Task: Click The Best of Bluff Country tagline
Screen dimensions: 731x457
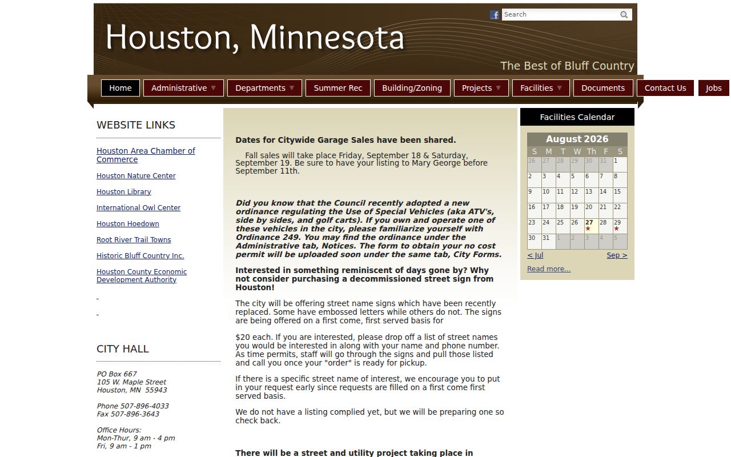Action: coord(567,66)
